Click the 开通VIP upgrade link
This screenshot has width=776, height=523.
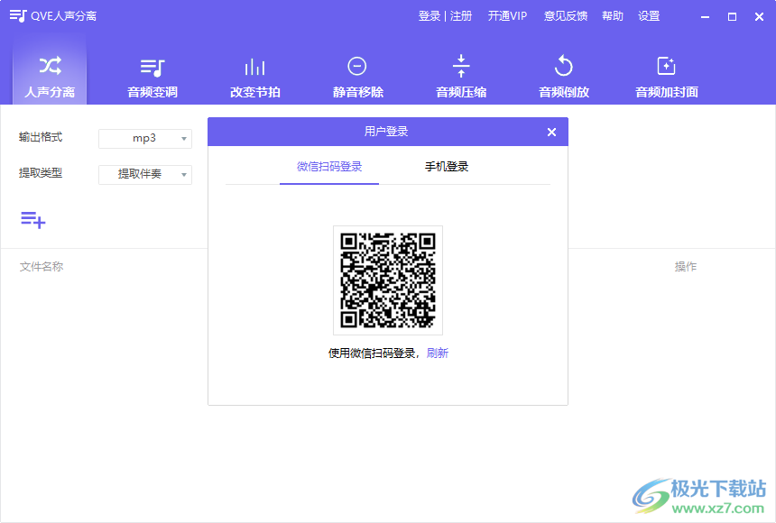[507, 15]
